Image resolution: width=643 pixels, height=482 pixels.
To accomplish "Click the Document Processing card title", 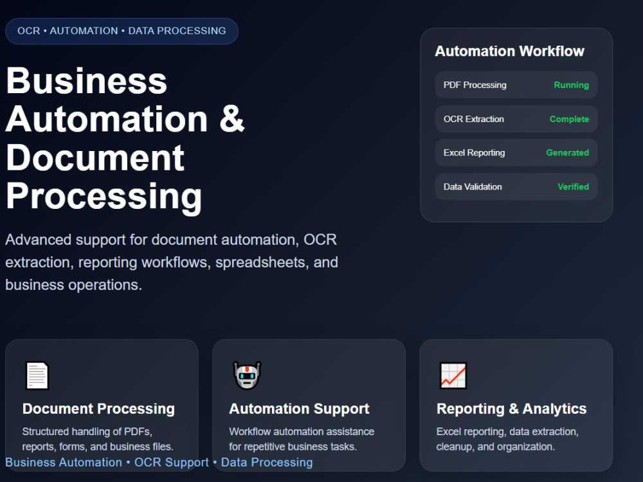I will click(x=98, y=409).
